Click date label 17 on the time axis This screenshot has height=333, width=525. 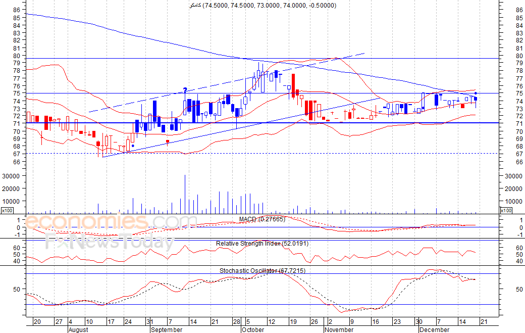(x=111, y=321)
